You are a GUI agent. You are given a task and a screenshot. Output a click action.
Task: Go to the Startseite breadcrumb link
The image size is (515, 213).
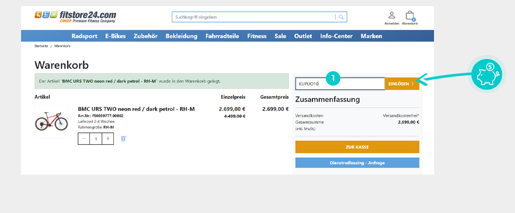pyautogui.click(x=41, y=46)
